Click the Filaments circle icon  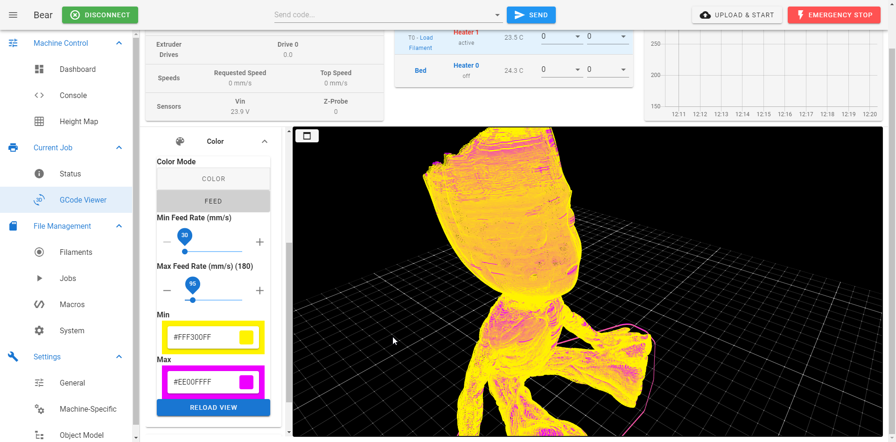point(39,252)
